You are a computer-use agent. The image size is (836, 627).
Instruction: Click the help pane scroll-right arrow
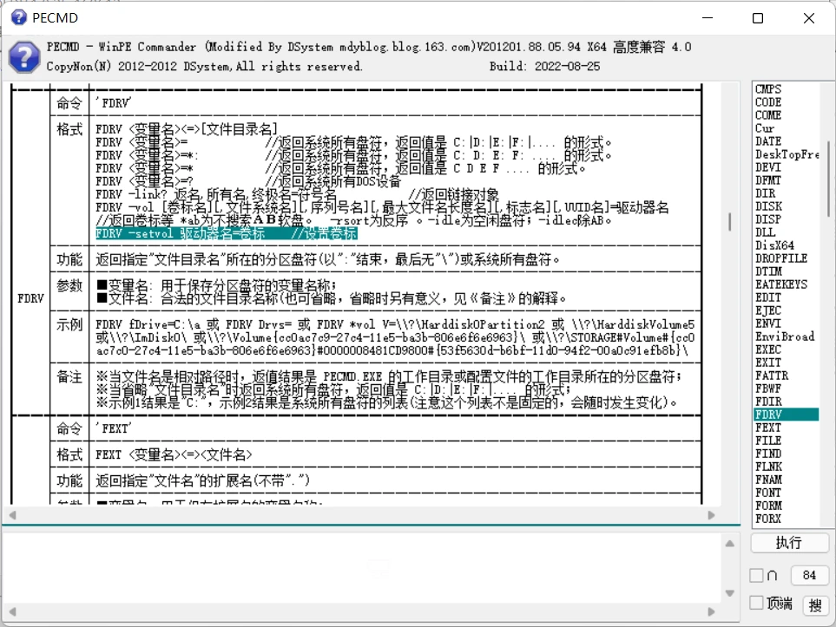click(711, 515)
